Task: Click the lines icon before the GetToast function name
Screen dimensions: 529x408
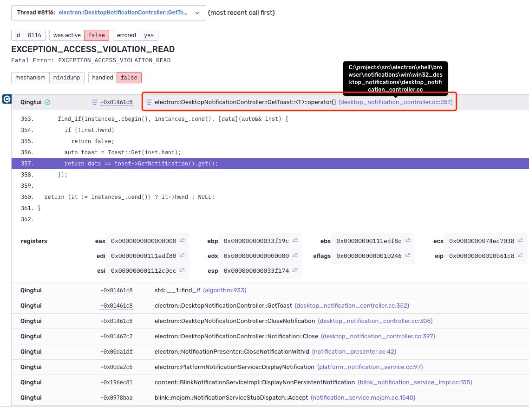Action: [149, 102]
